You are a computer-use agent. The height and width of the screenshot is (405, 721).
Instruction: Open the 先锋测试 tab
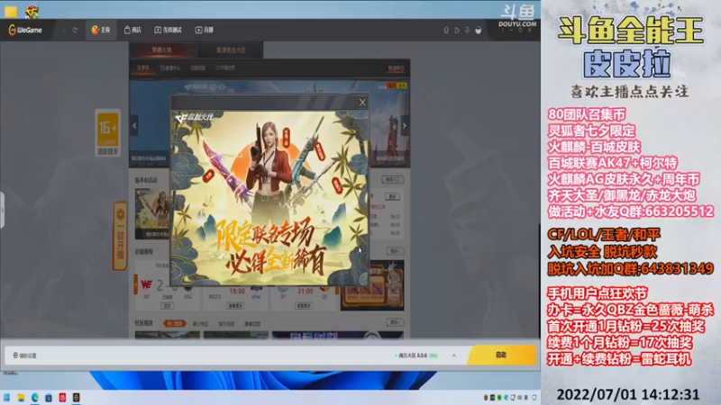pos(169,30)
